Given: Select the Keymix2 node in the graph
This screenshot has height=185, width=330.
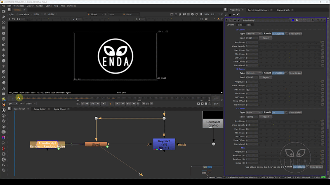Looking at the screenshot, I should (x=164, y=144).
